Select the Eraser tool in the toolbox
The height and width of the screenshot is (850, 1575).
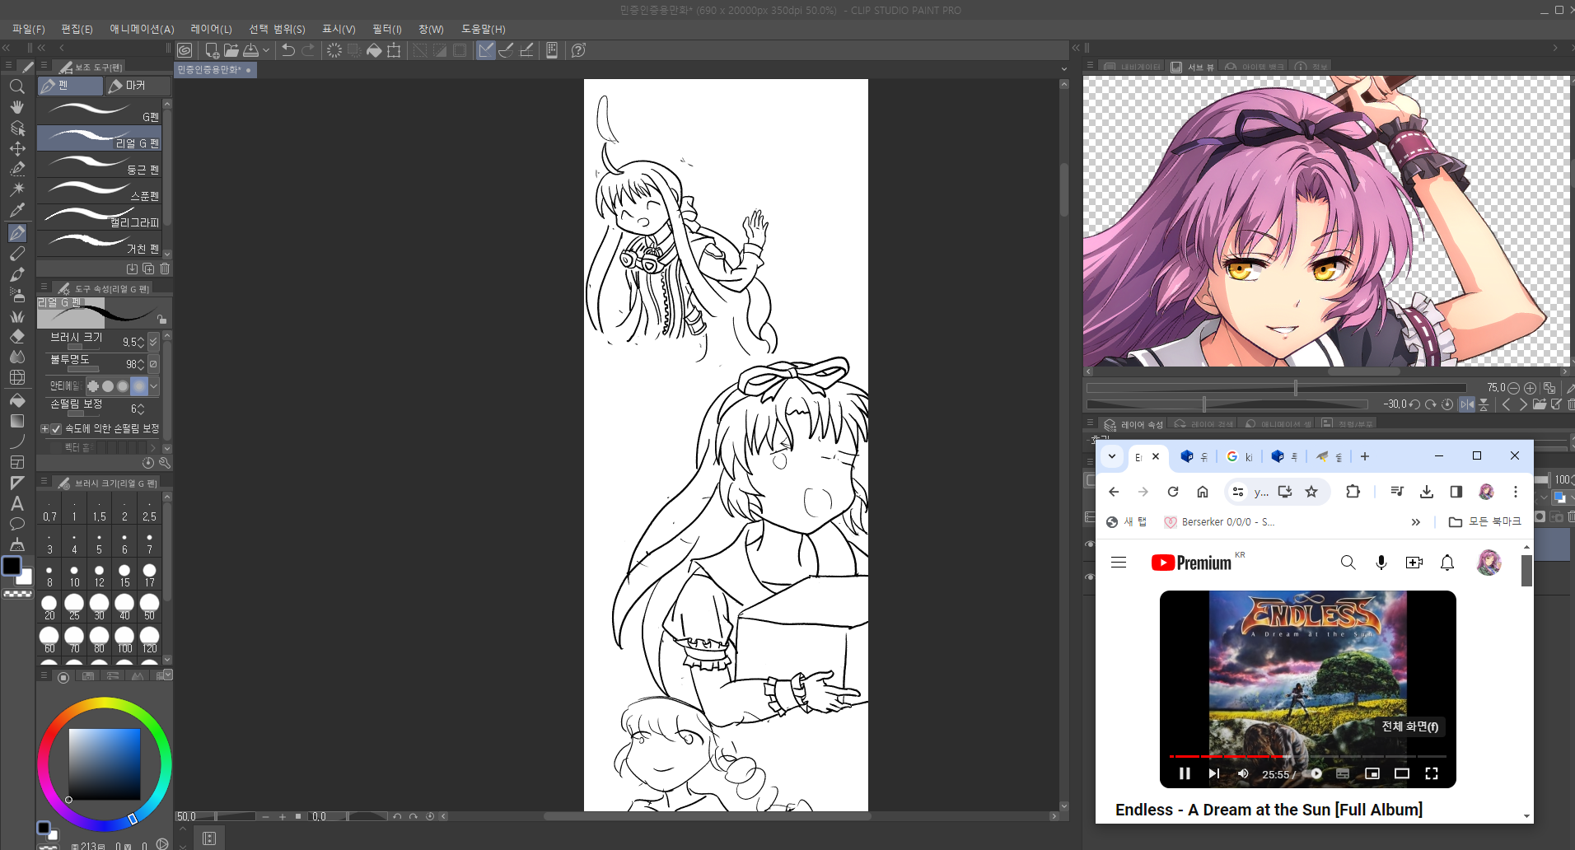click(17, 337)
